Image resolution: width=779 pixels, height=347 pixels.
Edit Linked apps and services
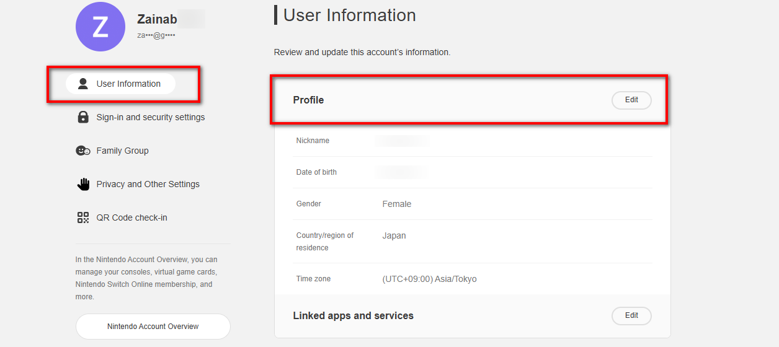click(631, 315)
